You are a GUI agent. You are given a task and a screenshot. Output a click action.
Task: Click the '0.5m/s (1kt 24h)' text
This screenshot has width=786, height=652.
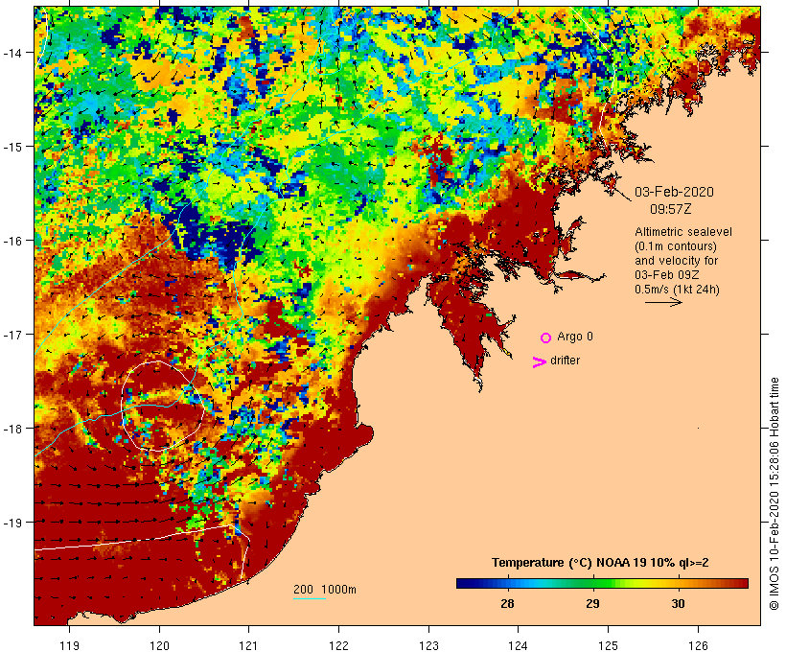(x=677, y=290)
